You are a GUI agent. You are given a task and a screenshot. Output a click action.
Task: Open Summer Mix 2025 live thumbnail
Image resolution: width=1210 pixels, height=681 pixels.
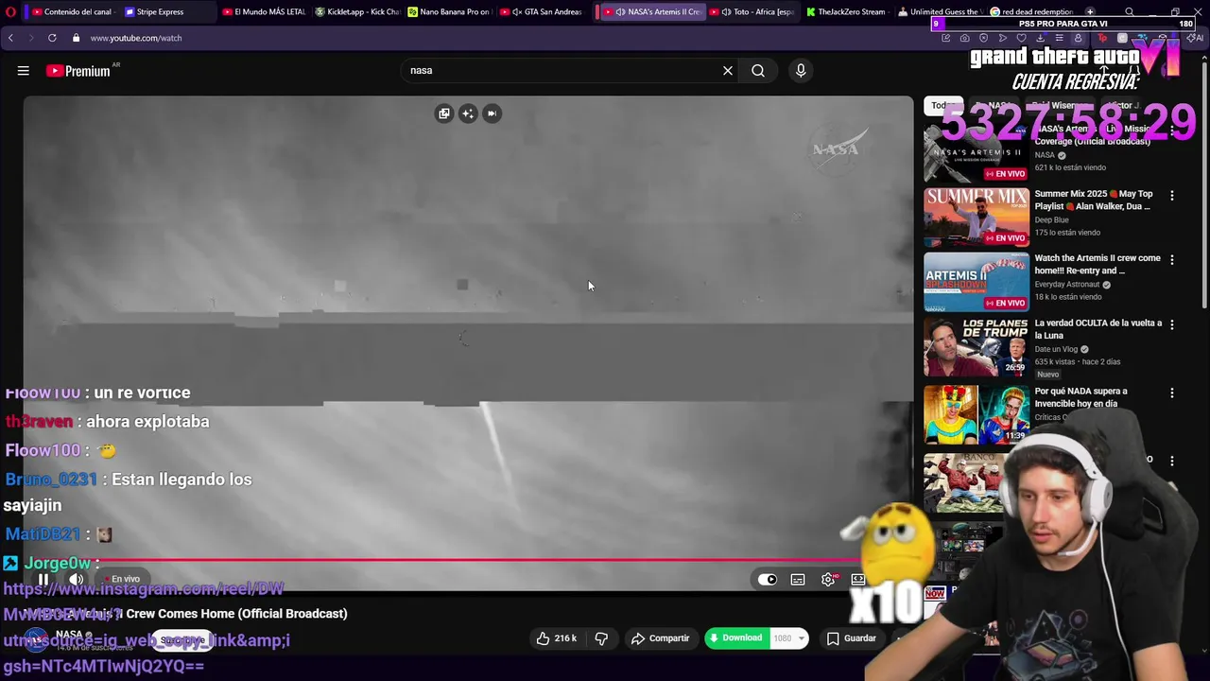click(x=977, y=217)
